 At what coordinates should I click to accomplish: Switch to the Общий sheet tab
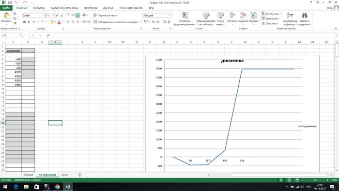[29, 175]
